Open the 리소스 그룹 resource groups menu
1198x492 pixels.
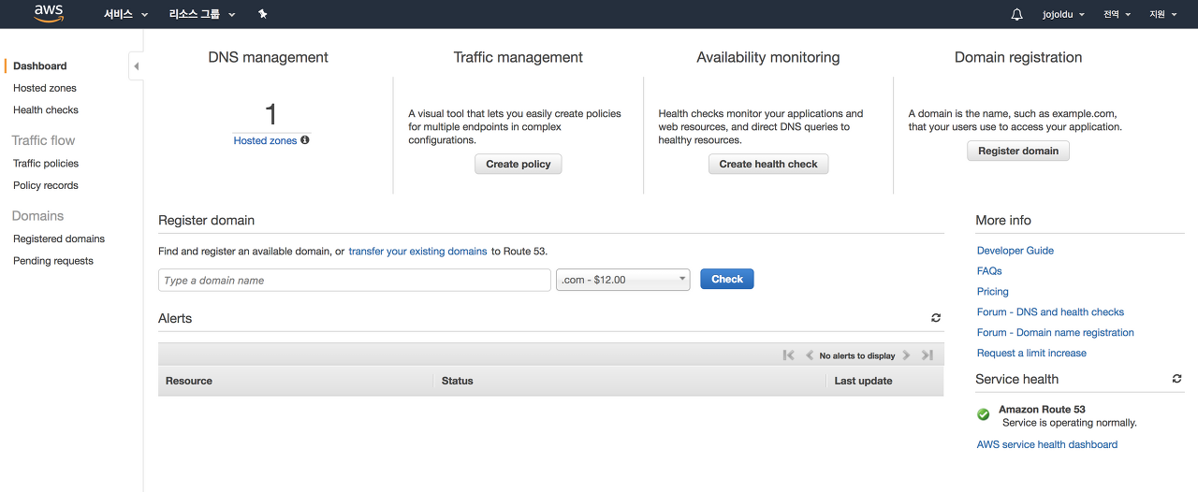click(202, 14)
